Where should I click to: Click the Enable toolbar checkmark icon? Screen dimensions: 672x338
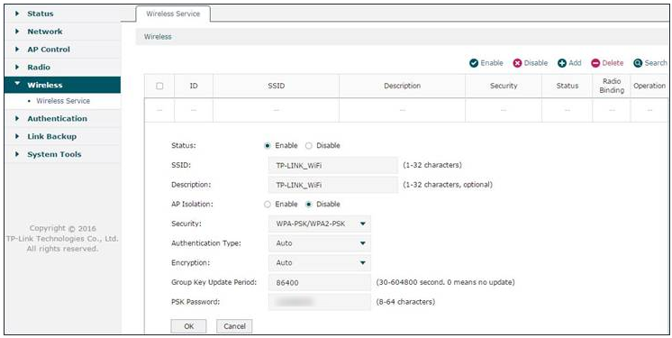(x=474, y=63)
